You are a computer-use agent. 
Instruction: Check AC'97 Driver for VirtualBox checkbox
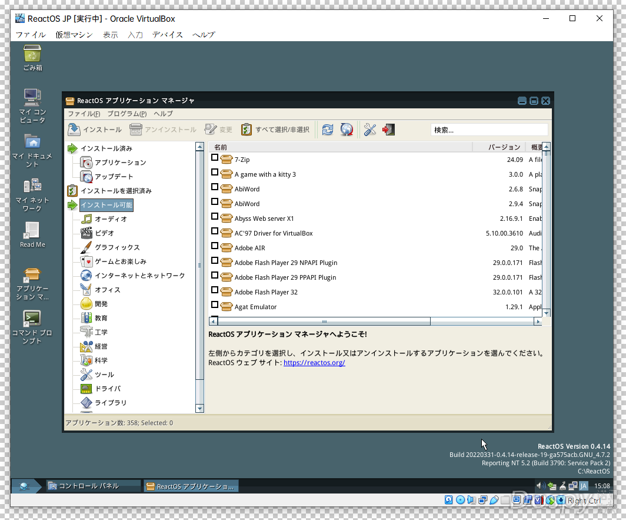(x=215, y=231)
